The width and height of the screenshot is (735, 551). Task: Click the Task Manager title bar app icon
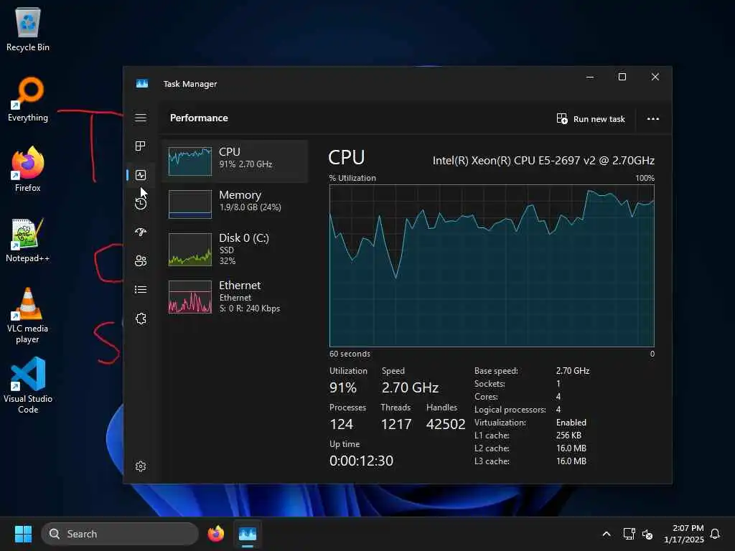click(x=142, y=83)
